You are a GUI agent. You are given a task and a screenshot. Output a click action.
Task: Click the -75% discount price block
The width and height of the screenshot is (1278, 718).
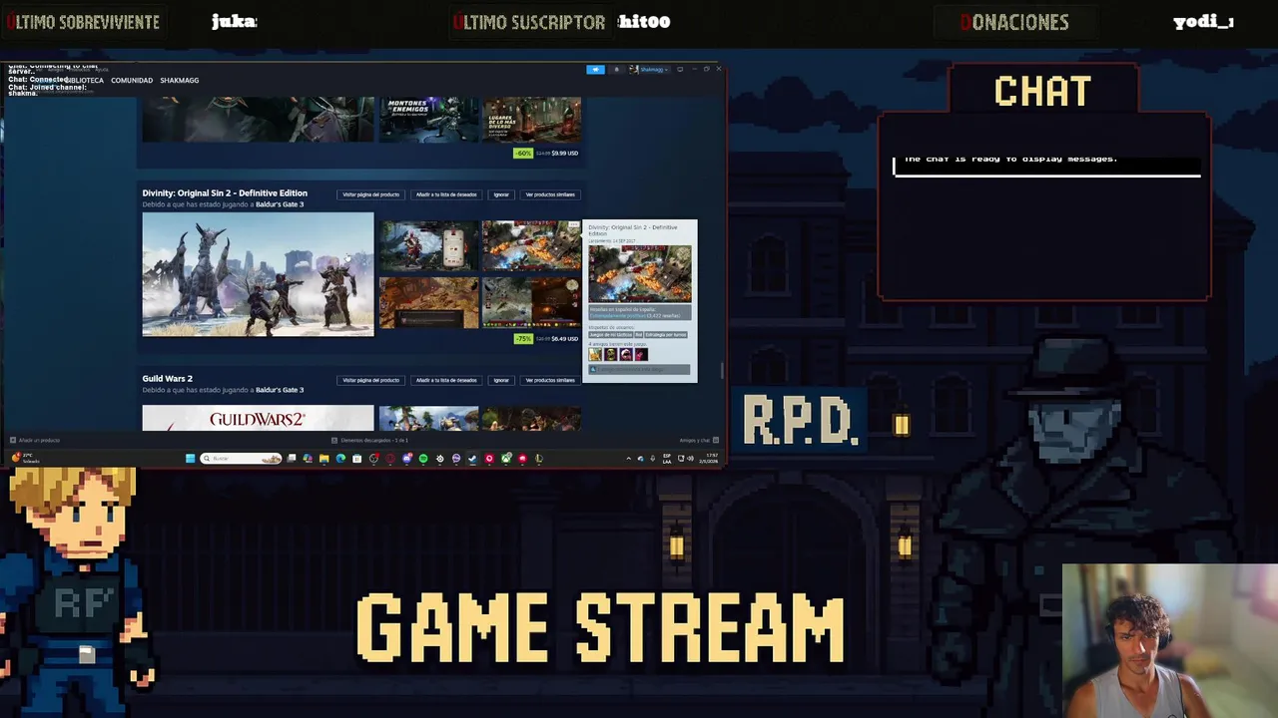pyautogui.click(x=546, y=339)
